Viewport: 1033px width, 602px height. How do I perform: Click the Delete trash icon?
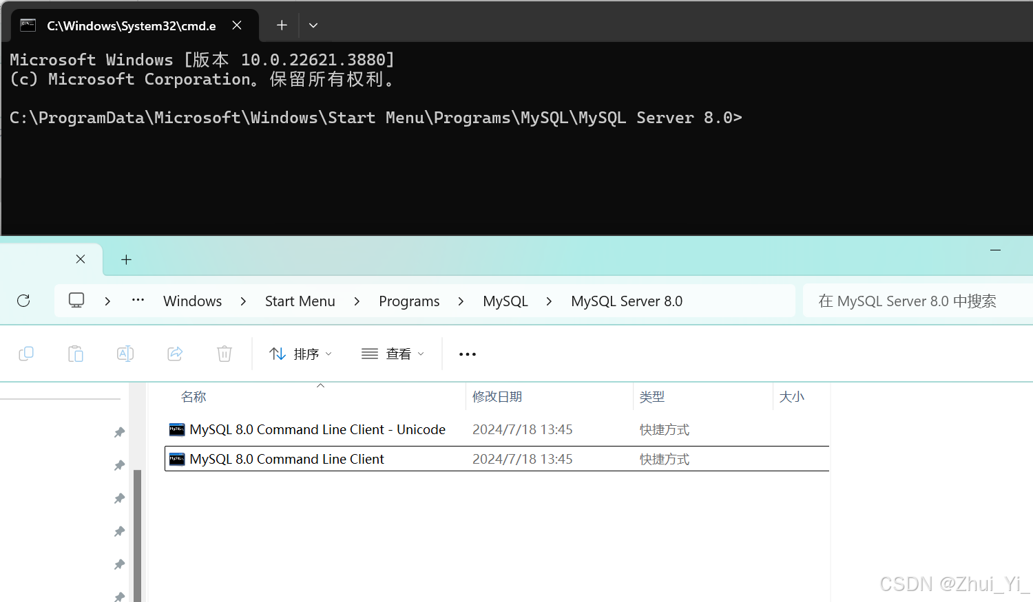[x=225, y=354]
